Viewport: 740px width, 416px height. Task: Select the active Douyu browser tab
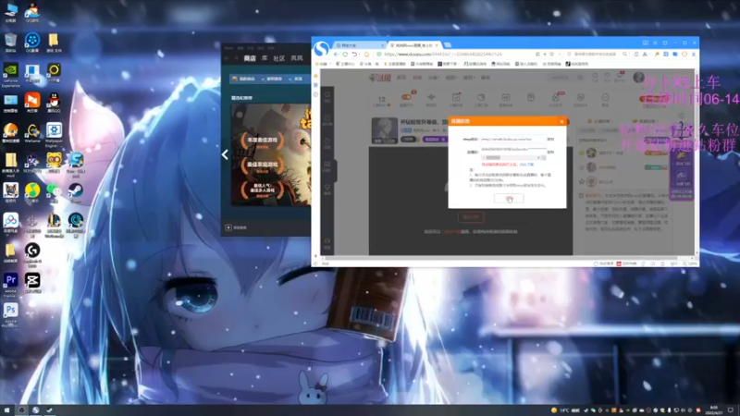(x=413, y=45)
